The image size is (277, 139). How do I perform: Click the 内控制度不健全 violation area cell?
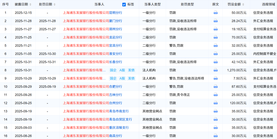click(265, 54)
